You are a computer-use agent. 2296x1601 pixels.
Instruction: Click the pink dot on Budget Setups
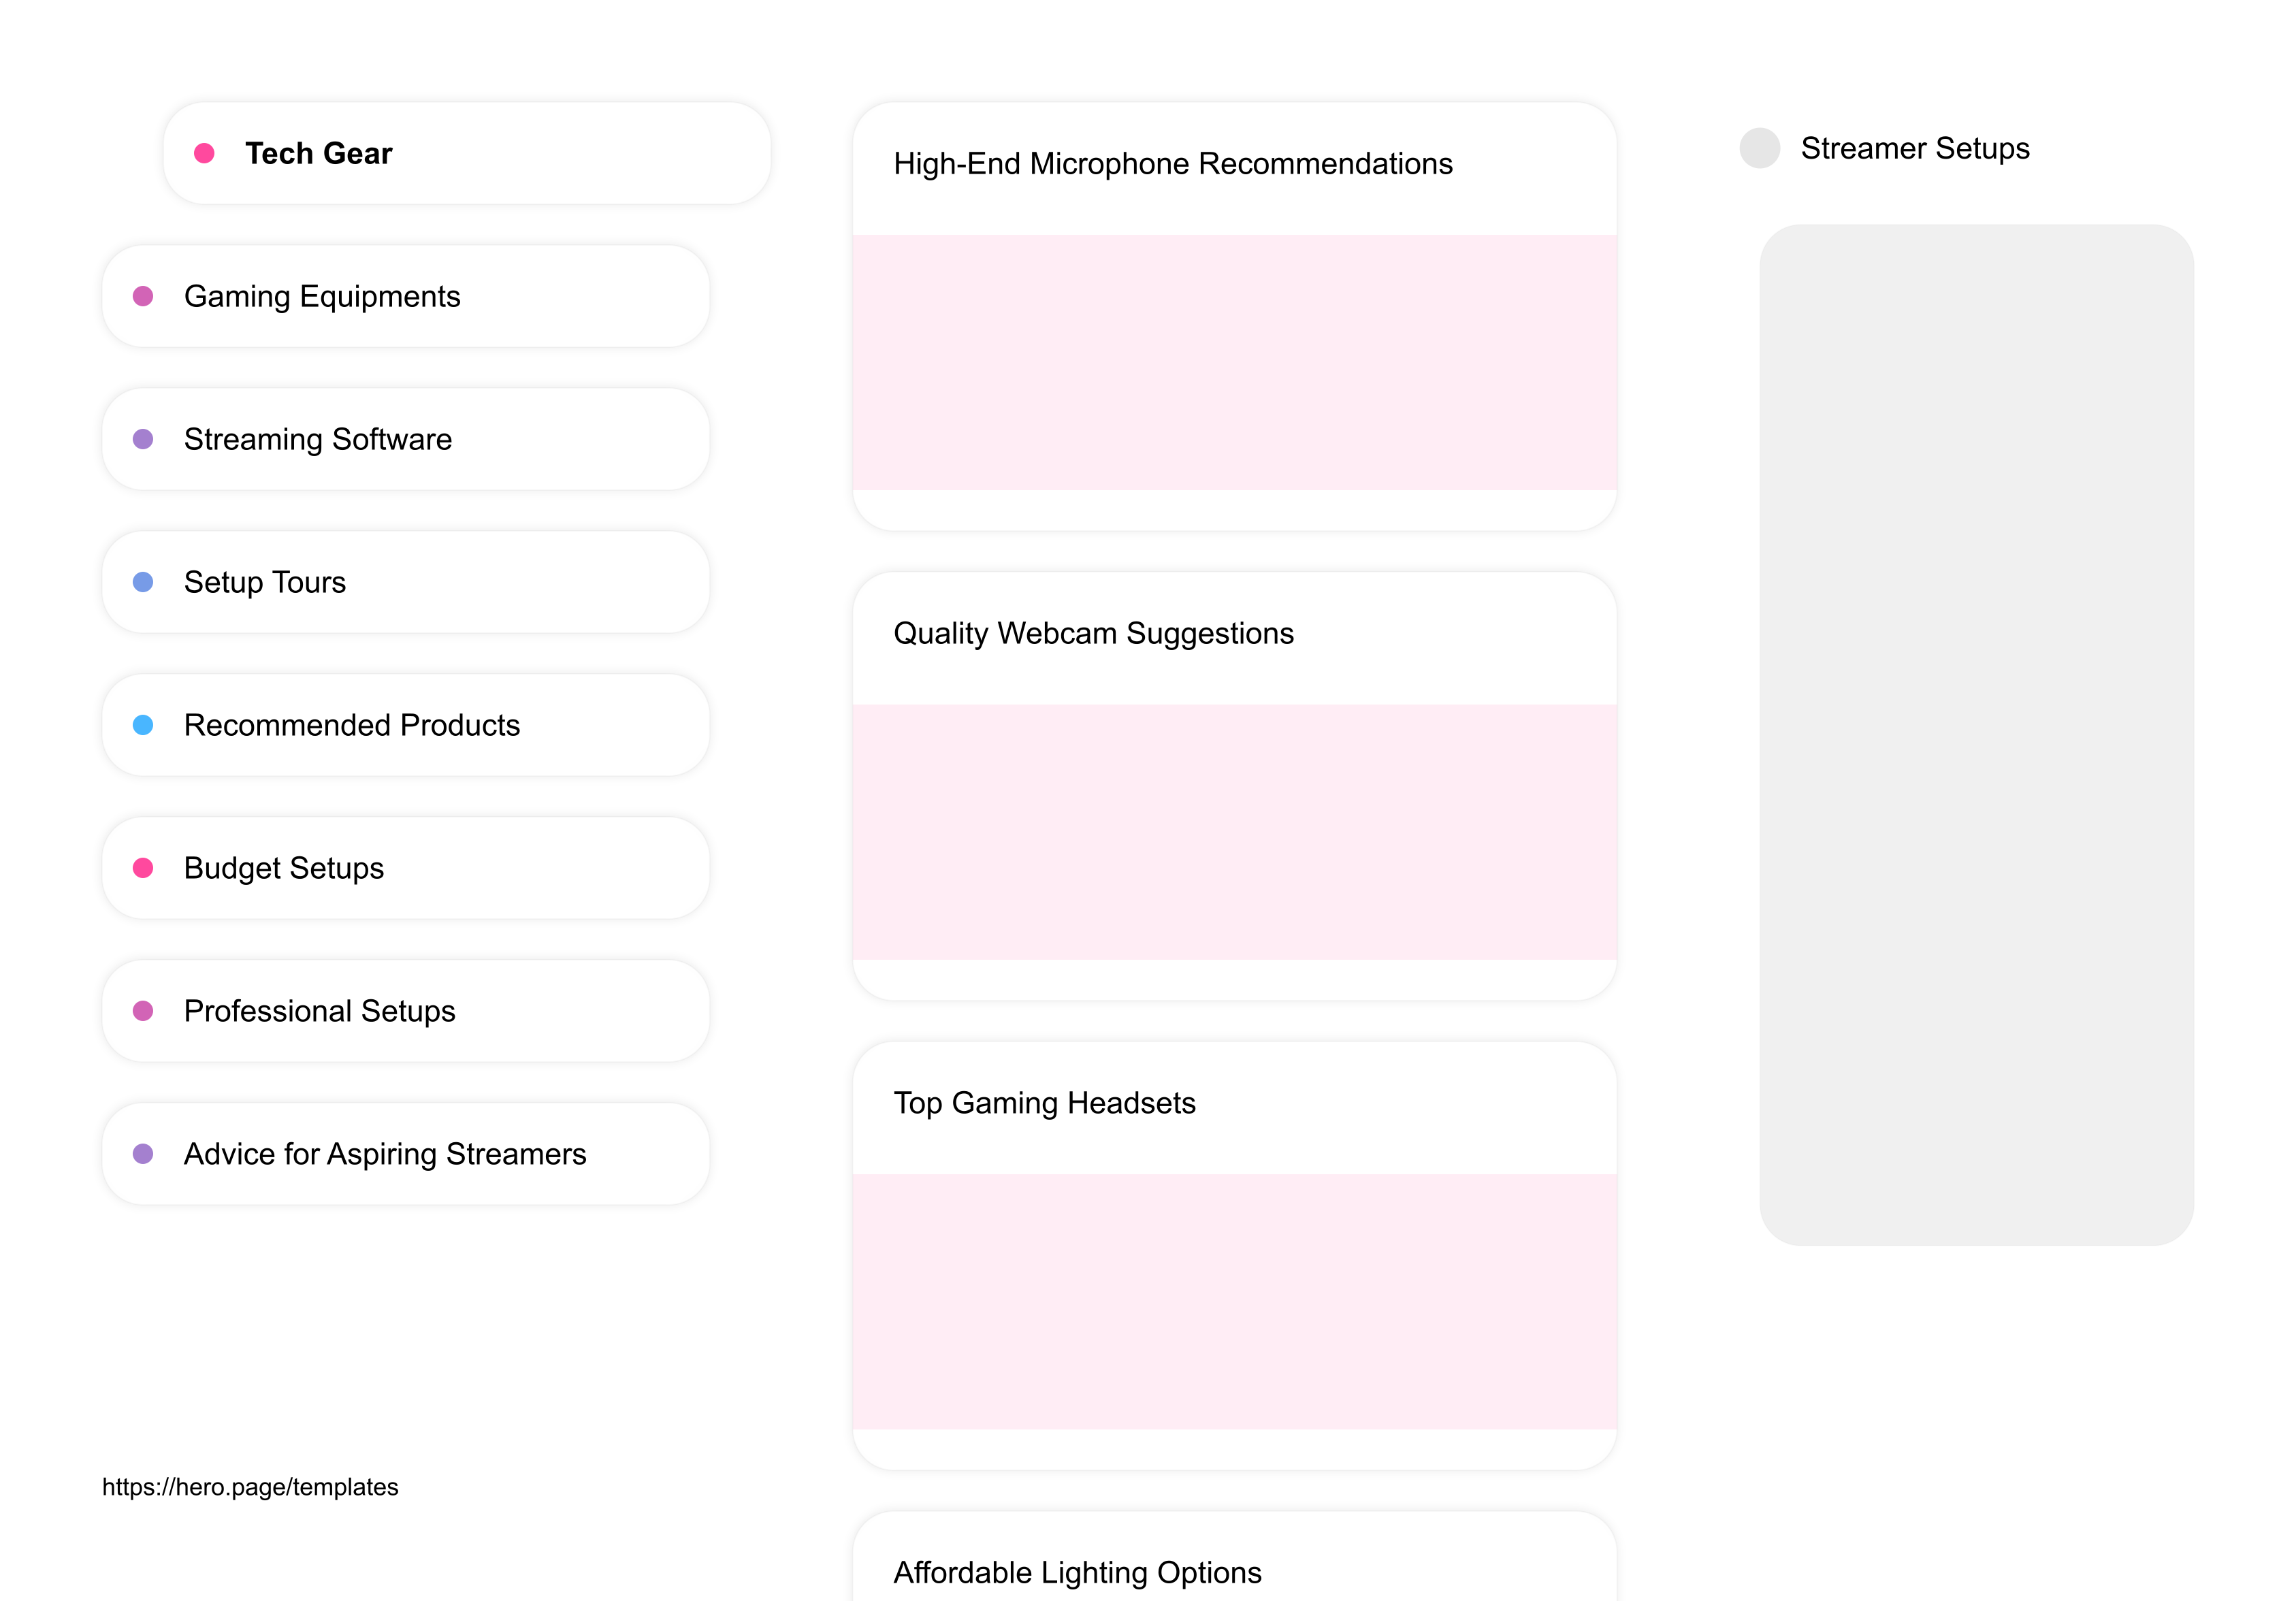tap(143, 868)
